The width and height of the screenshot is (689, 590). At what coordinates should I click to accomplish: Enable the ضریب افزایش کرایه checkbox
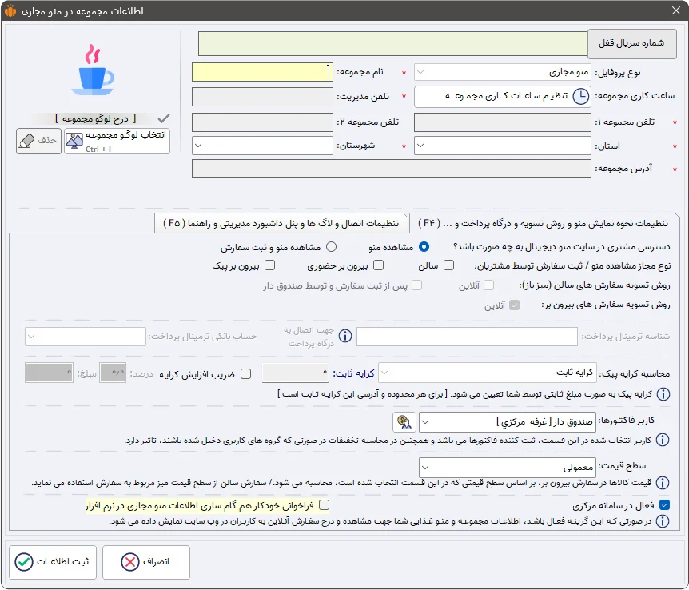[246, 373]
